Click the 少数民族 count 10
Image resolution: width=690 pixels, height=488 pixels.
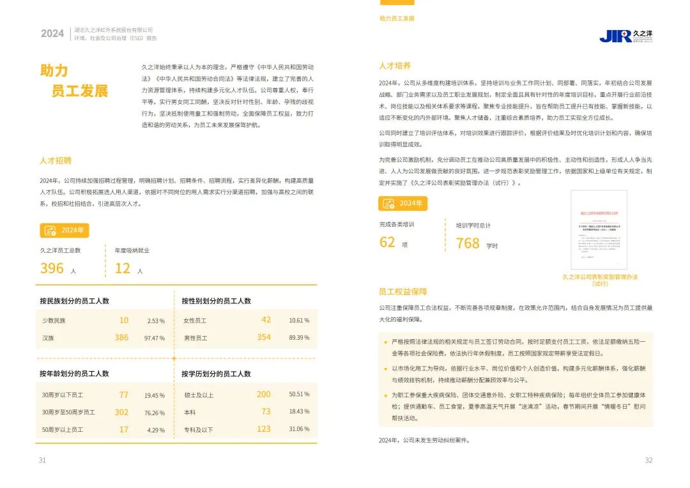coord(124,320)
